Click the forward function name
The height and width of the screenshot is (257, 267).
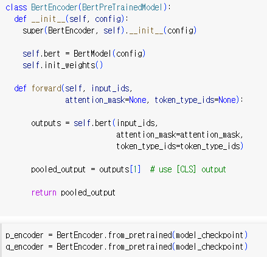[46, 88]
